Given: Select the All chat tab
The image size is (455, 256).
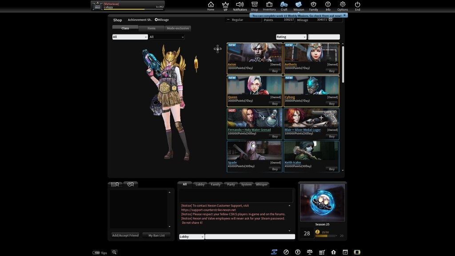Looking at the screenshot, I should 184,184.
